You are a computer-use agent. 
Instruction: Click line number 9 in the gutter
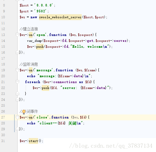[x=4, y=11]
